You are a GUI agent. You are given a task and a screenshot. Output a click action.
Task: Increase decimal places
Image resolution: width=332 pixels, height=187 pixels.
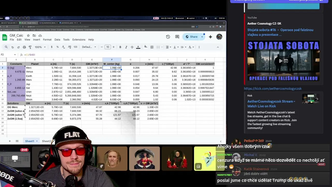pos(69,47)
